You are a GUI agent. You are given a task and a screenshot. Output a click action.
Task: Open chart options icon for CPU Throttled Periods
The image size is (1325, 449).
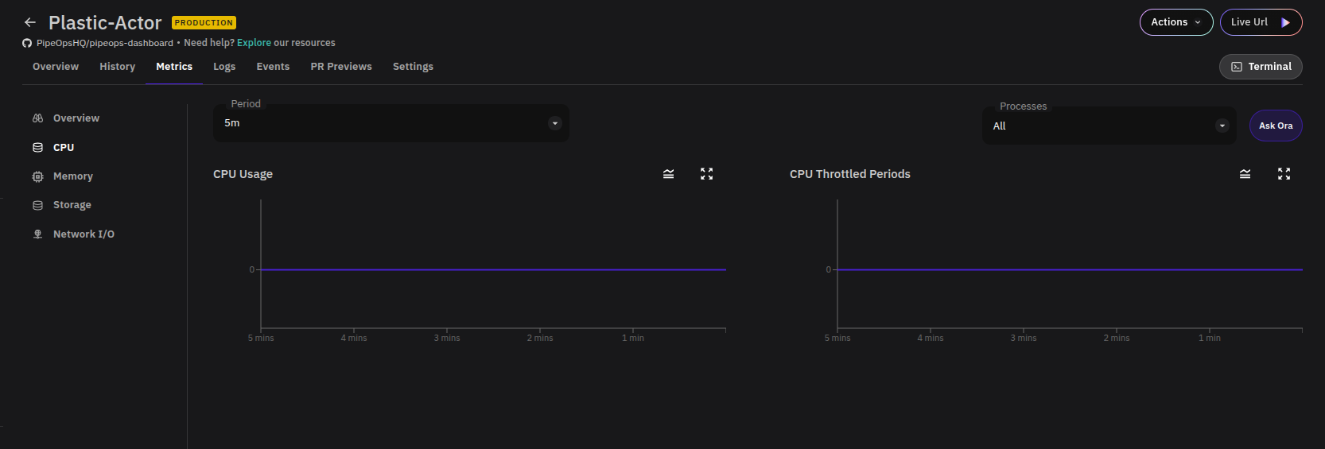(x=1245, y=174)
